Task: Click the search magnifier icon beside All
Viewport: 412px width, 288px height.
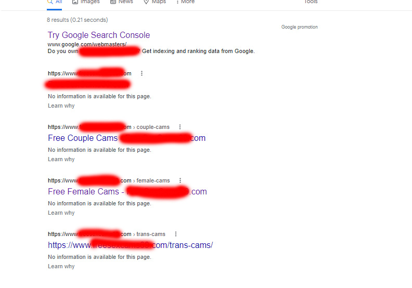Action: pyautogui.click(x=50, y=2)
